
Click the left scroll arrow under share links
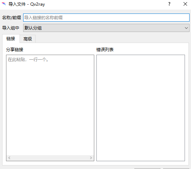(9, 158)
